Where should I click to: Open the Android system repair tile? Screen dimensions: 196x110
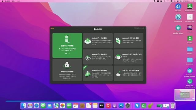(x=129, y=41)
